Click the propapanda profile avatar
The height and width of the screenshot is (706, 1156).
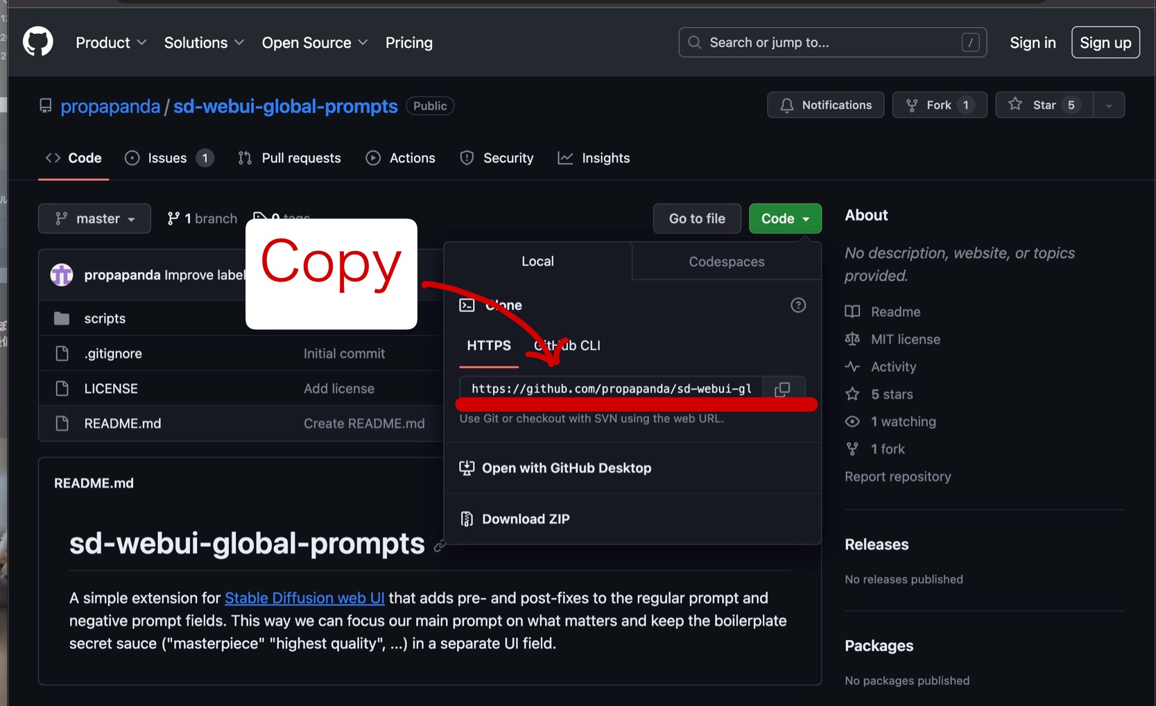(61, 275)
